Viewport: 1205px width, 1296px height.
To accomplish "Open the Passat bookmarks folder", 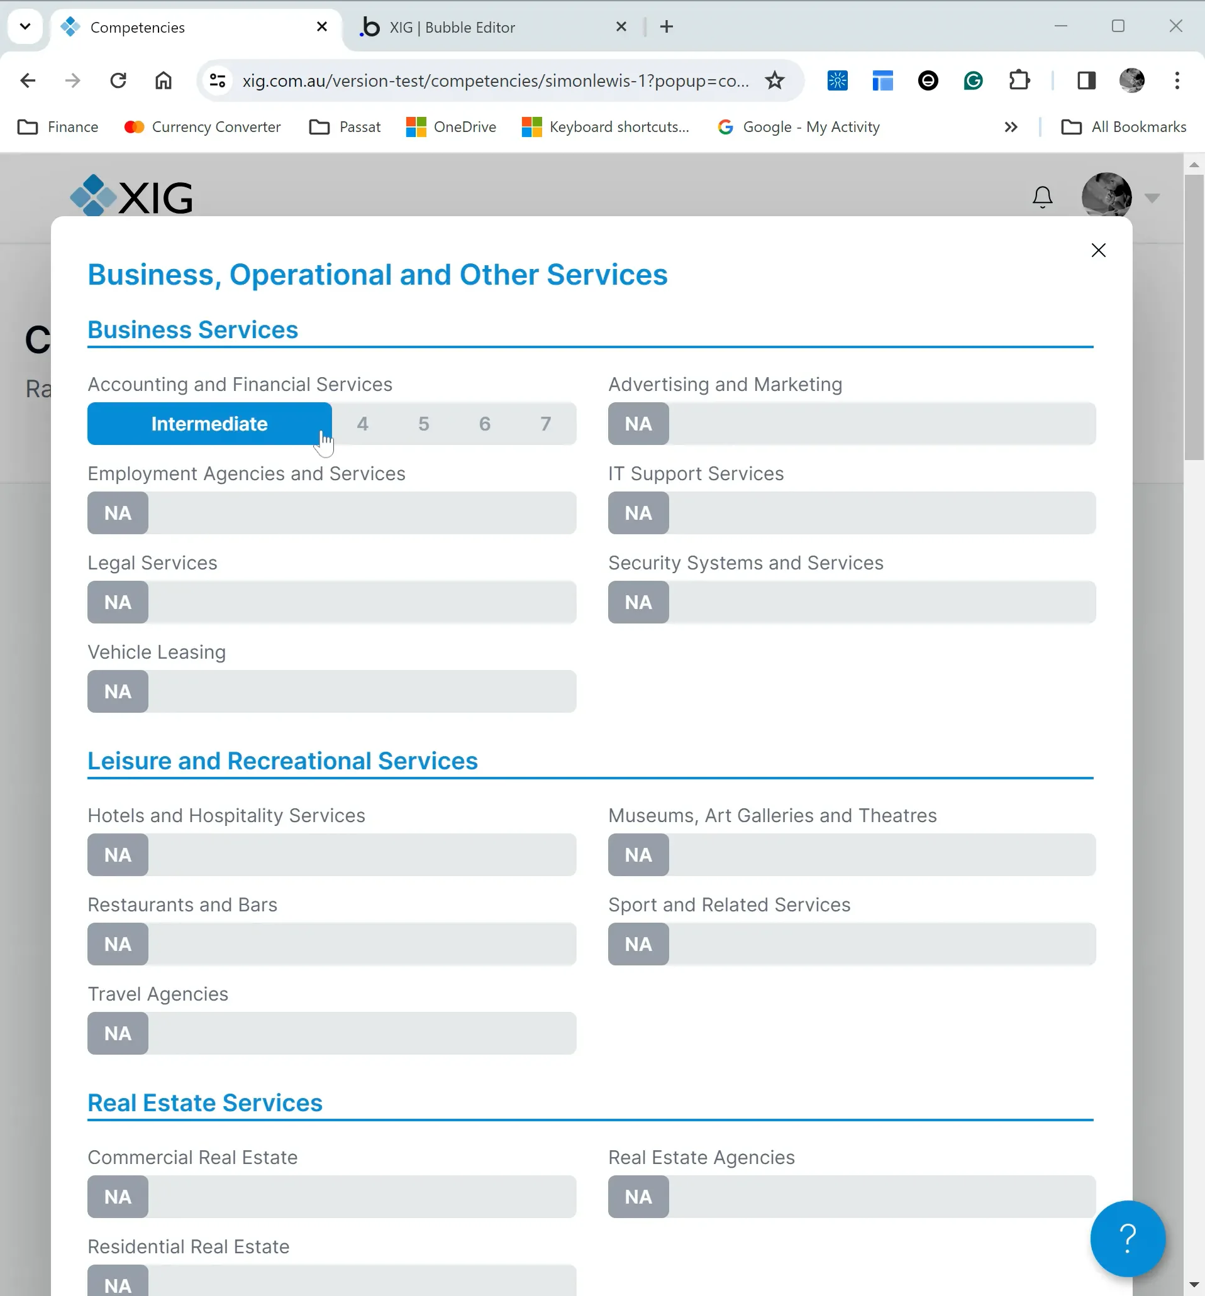I will pos(345,127).
